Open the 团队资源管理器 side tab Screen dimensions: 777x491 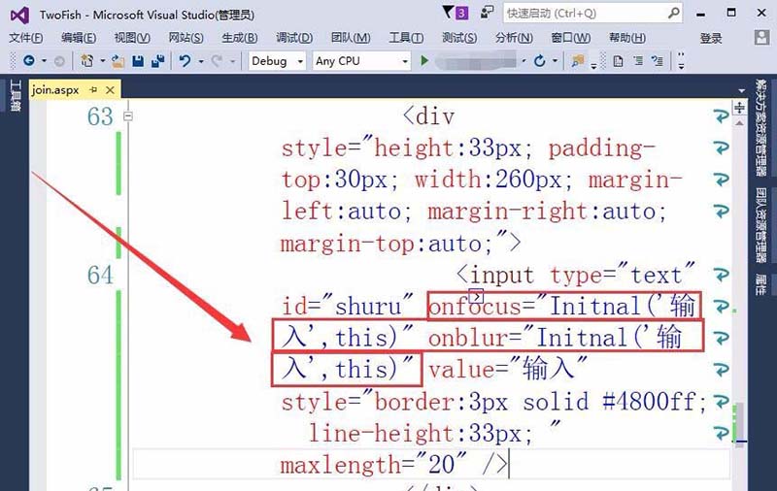[760, 225]
